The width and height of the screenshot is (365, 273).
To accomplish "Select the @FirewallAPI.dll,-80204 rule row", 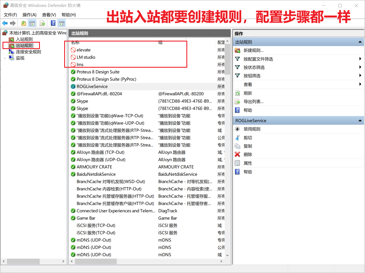I will click(x=147, y=94).
